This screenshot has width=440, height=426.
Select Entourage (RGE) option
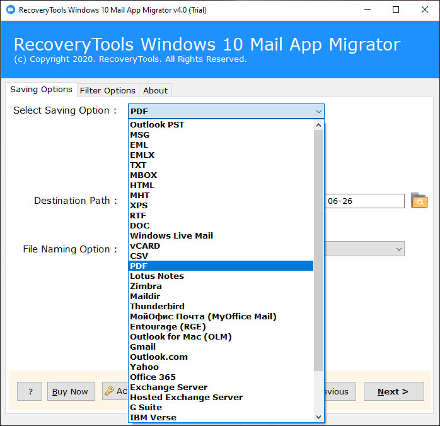pyautogui.click(x=221, y=326)
